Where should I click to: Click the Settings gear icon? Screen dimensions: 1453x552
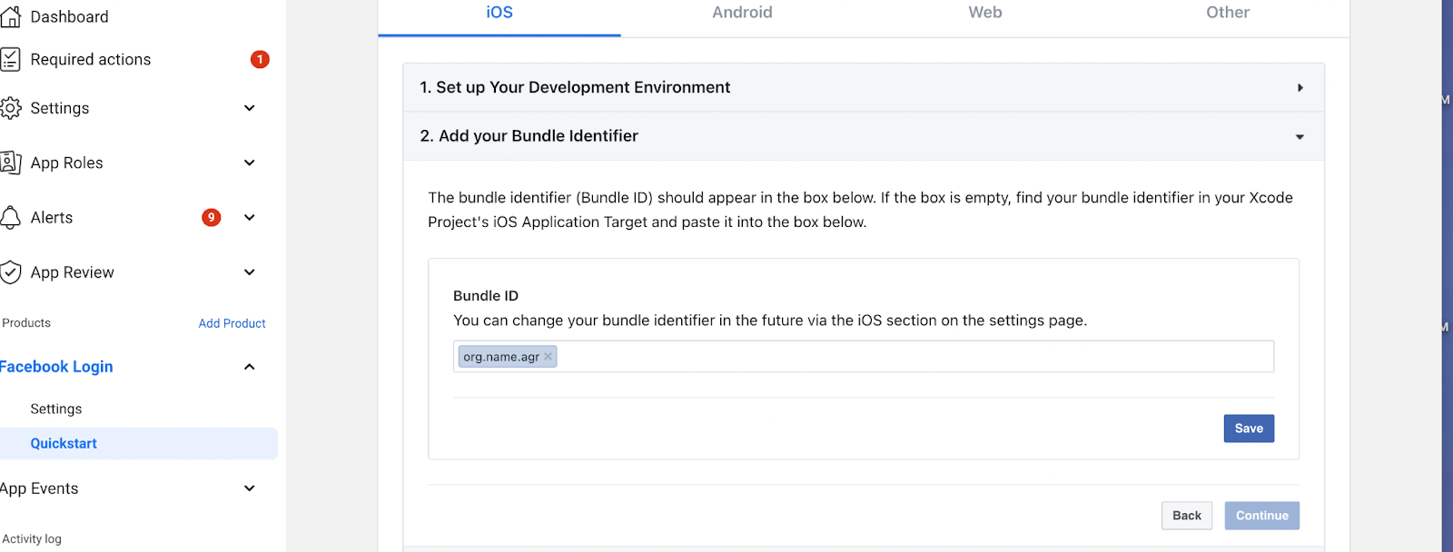pyautogui.click(x=11, y=108)
